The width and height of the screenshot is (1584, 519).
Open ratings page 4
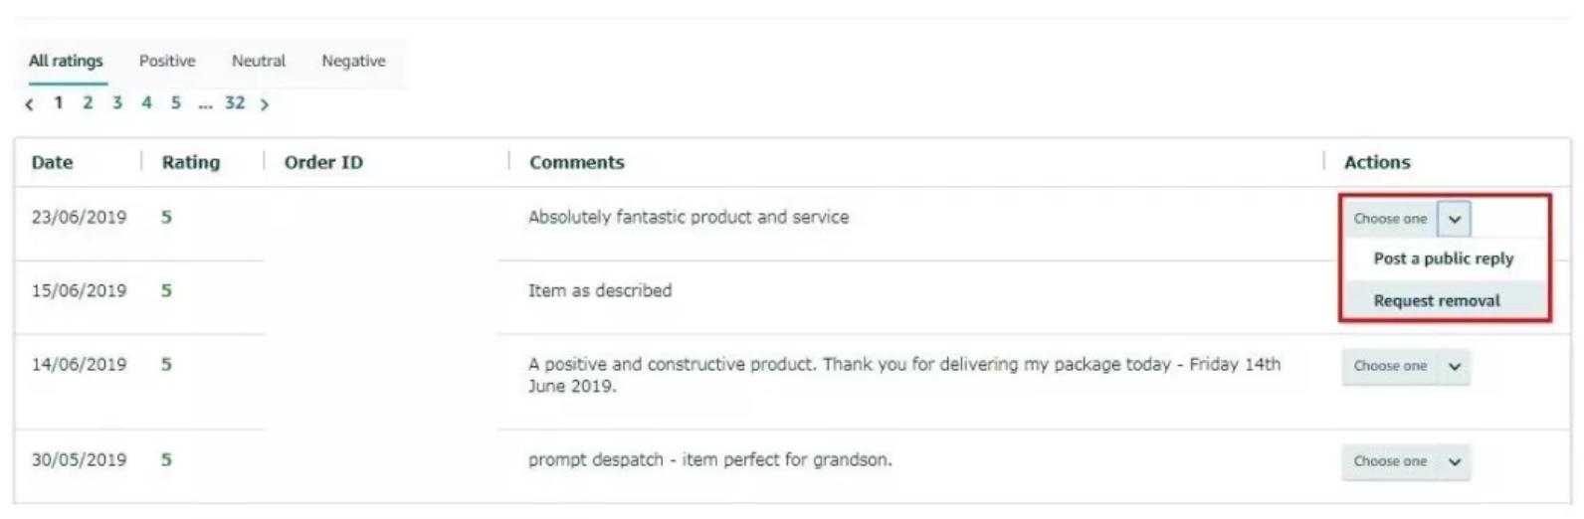pyautogui.click(x=146, y=103)
